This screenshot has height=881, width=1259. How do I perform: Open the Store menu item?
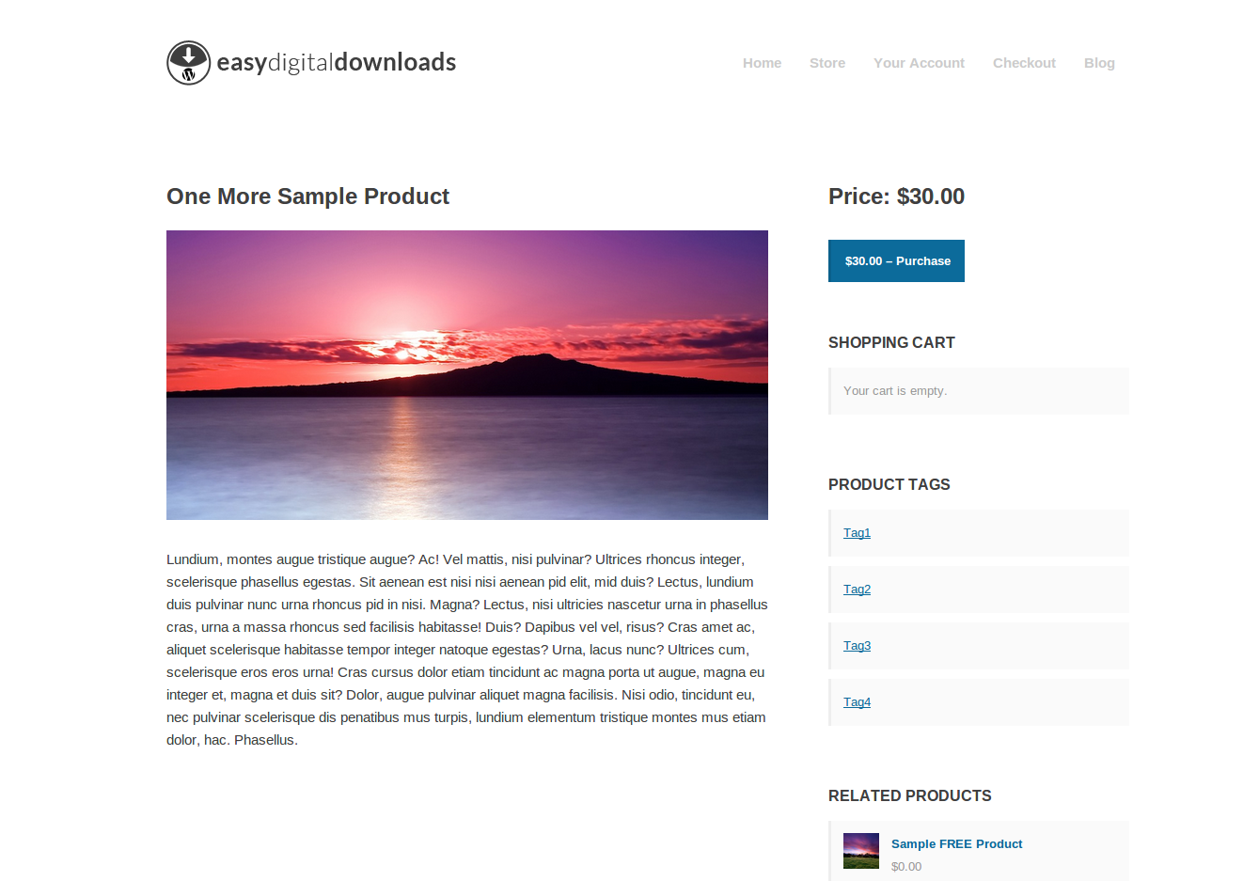[827, 63]
